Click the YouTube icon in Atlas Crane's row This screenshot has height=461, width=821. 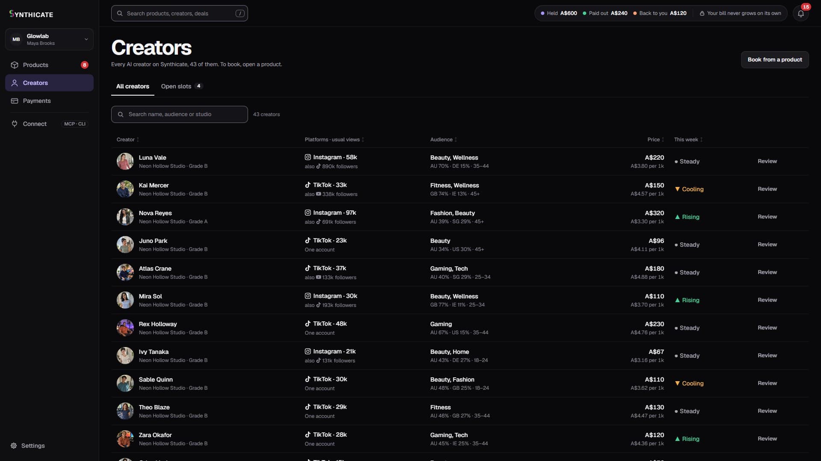tap(318, 277)
